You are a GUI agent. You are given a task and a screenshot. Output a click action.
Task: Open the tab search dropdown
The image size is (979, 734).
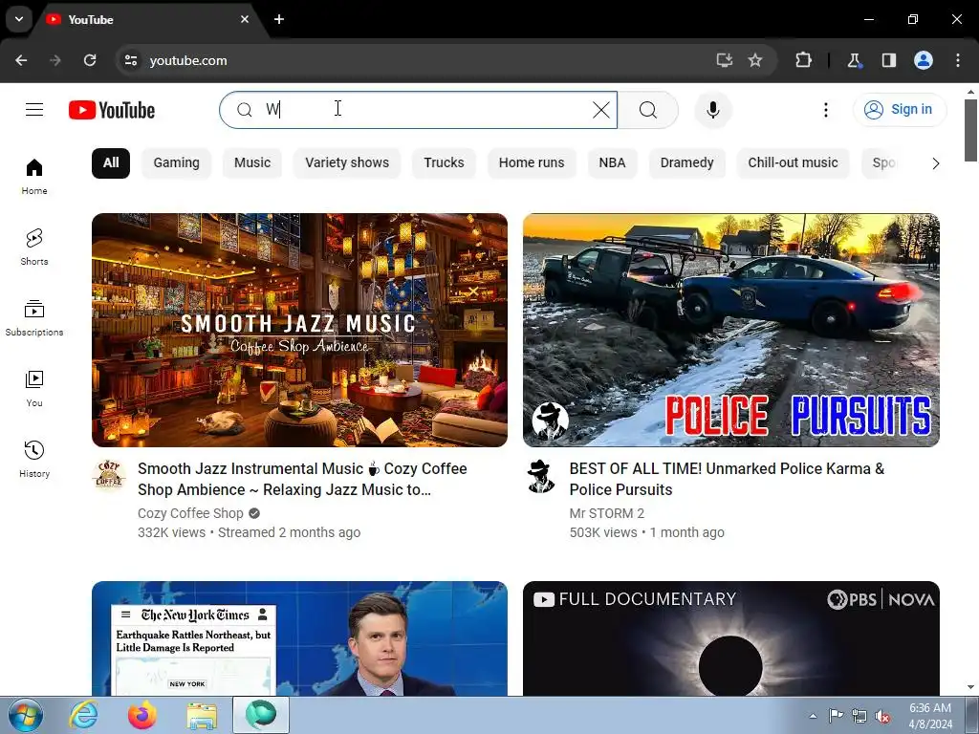coord(19,19)
